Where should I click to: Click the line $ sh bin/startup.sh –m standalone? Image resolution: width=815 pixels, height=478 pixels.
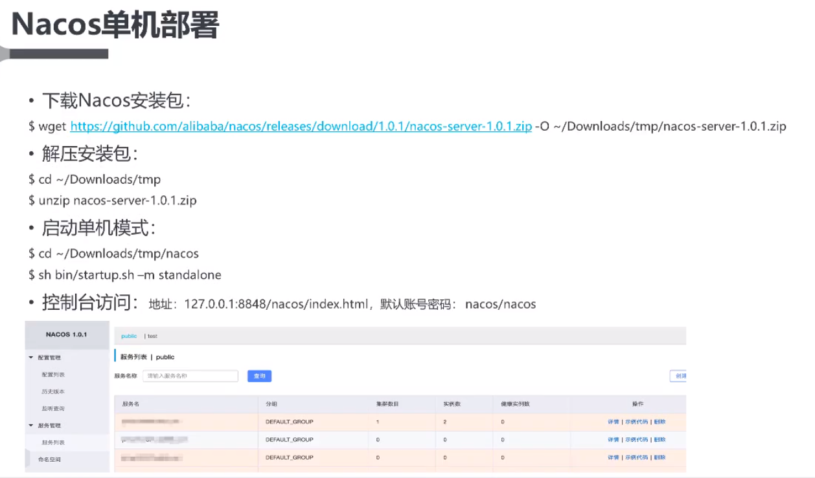[x=124, y=275]
